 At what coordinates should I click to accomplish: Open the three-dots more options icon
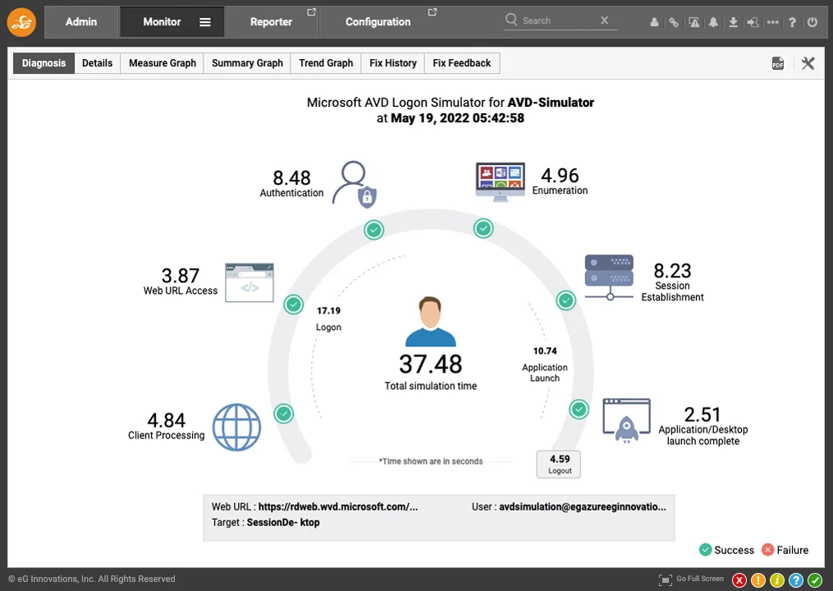(x=773, y=22)
